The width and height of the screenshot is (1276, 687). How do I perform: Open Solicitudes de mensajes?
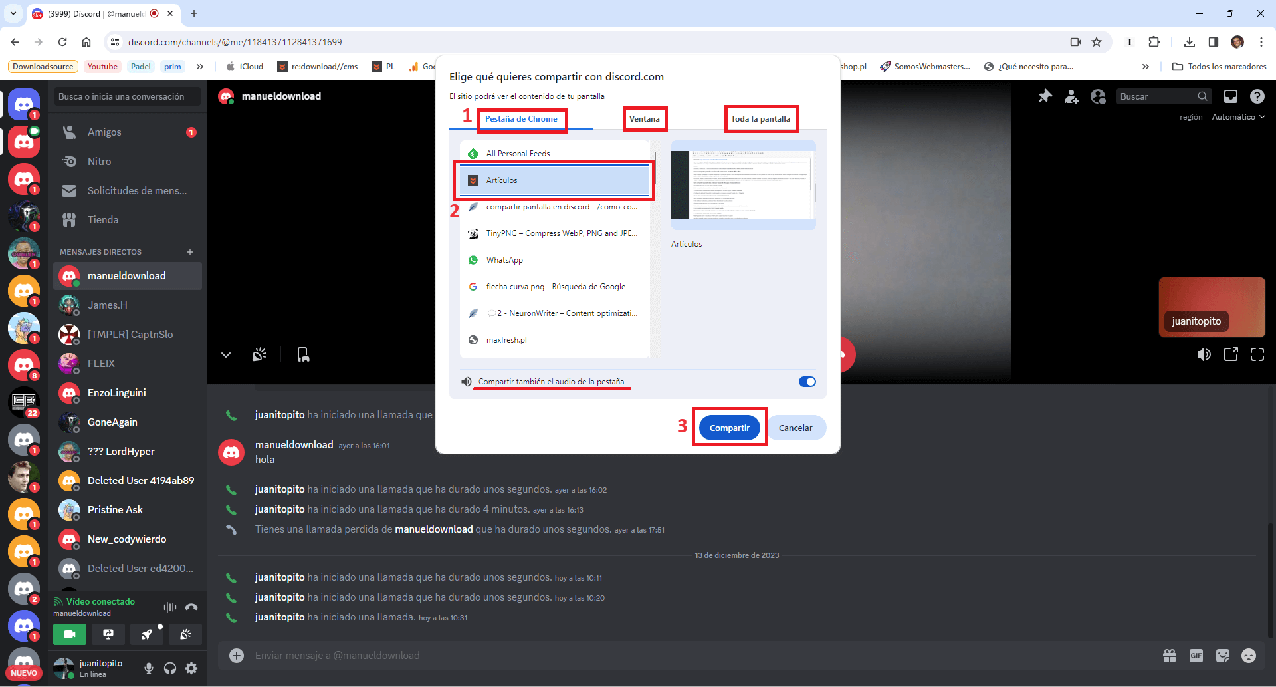click(x=127, y=191)
